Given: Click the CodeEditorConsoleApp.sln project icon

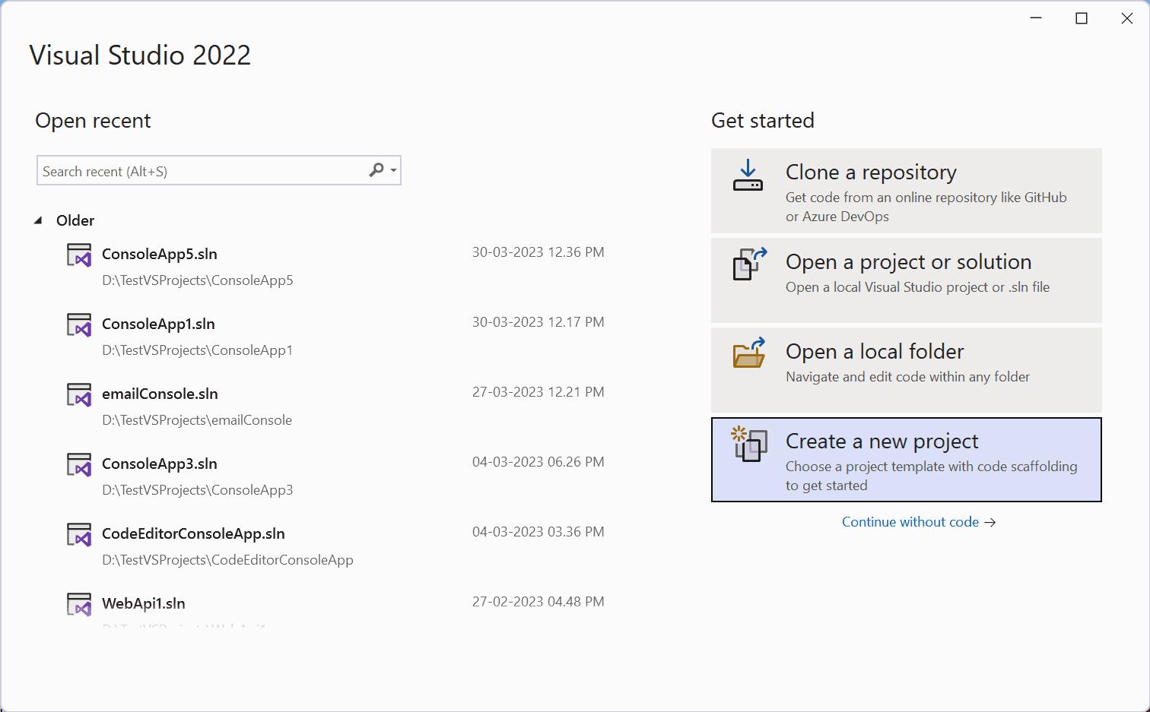Looking at the screenshot, I should [x=78, y=535].
